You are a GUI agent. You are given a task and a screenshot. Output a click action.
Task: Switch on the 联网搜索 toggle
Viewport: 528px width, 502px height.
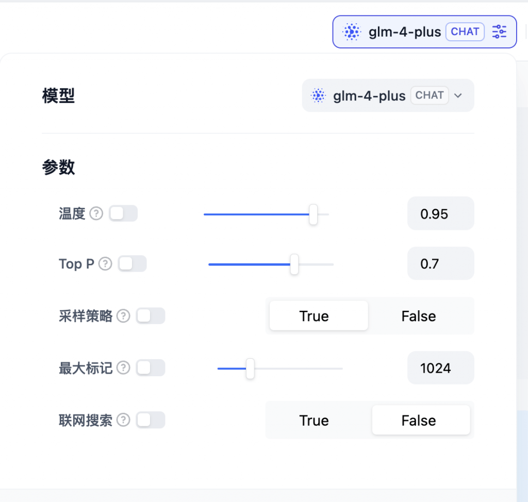point(151,420)
